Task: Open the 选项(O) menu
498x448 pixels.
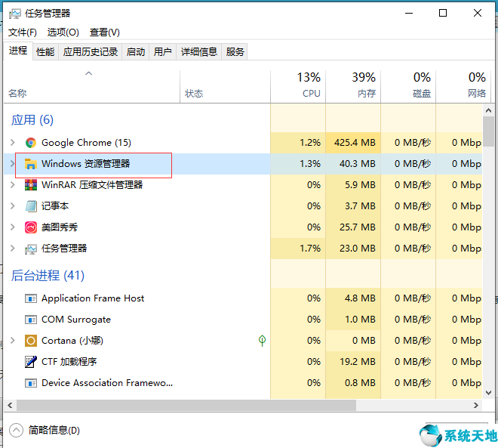Action: tap(63, 32)
